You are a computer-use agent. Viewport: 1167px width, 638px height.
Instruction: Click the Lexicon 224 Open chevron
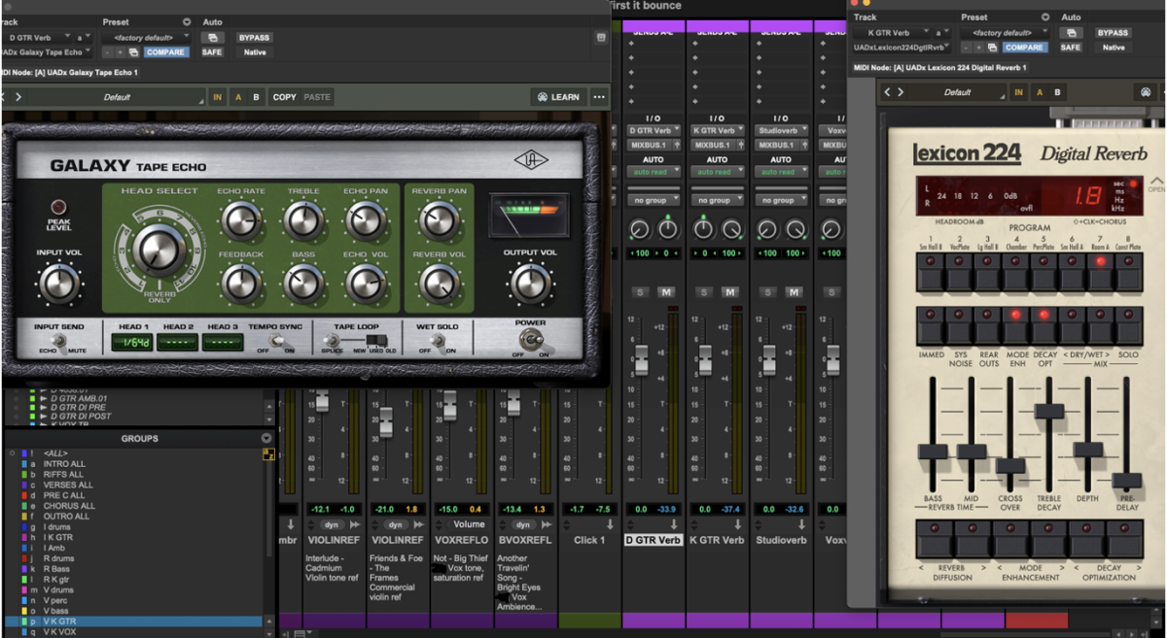(1156, 183)
